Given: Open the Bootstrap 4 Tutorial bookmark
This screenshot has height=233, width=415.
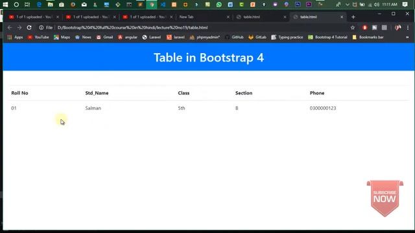Looking at the screenshot, I should pyautogui.click(x=327, y=38).
